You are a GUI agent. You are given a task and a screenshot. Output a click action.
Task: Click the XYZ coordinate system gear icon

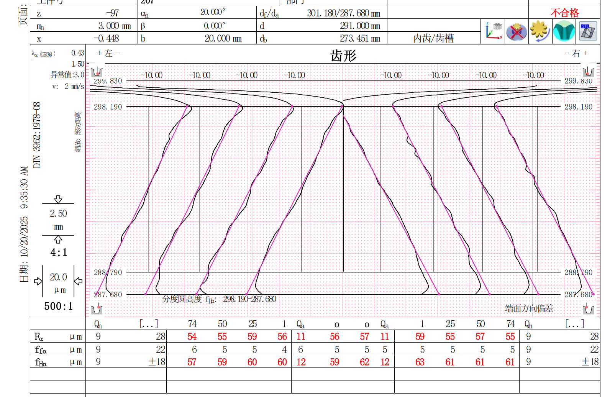tap(494, 31)
